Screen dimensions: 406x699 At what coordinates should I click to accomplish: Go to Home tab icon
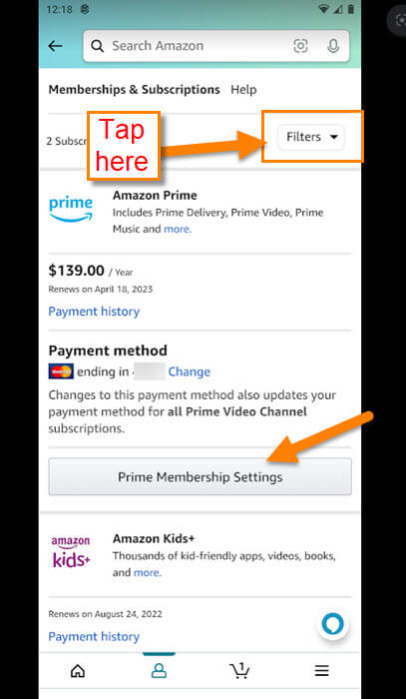tap(78, 670)
